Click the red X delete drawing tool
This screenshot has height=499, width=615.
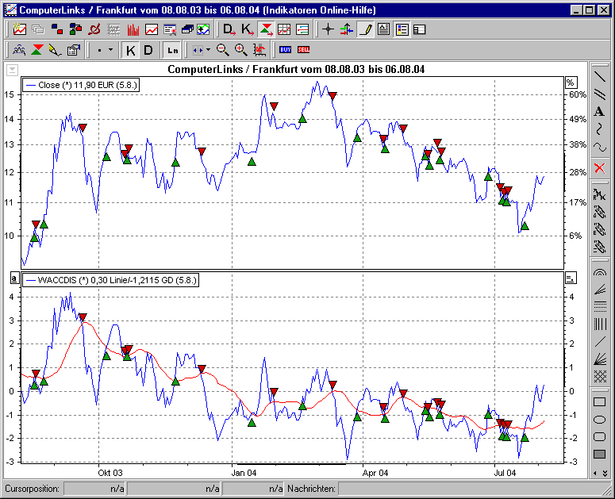(x=600, y=167)
